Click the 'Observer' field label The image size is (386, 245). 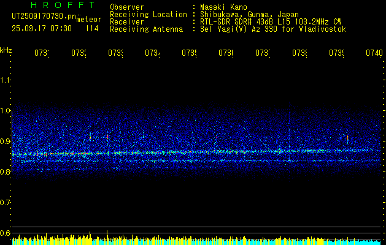pos(127,7)
